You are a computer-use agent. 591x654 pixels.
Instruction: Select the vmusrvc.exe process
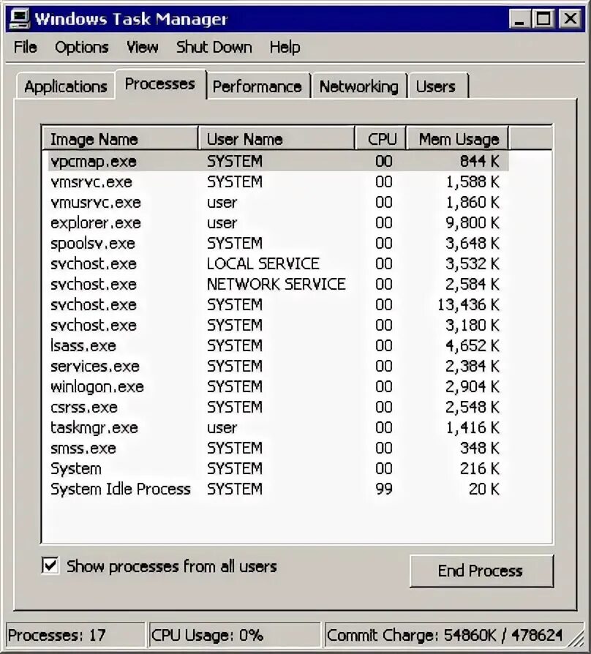279,202
